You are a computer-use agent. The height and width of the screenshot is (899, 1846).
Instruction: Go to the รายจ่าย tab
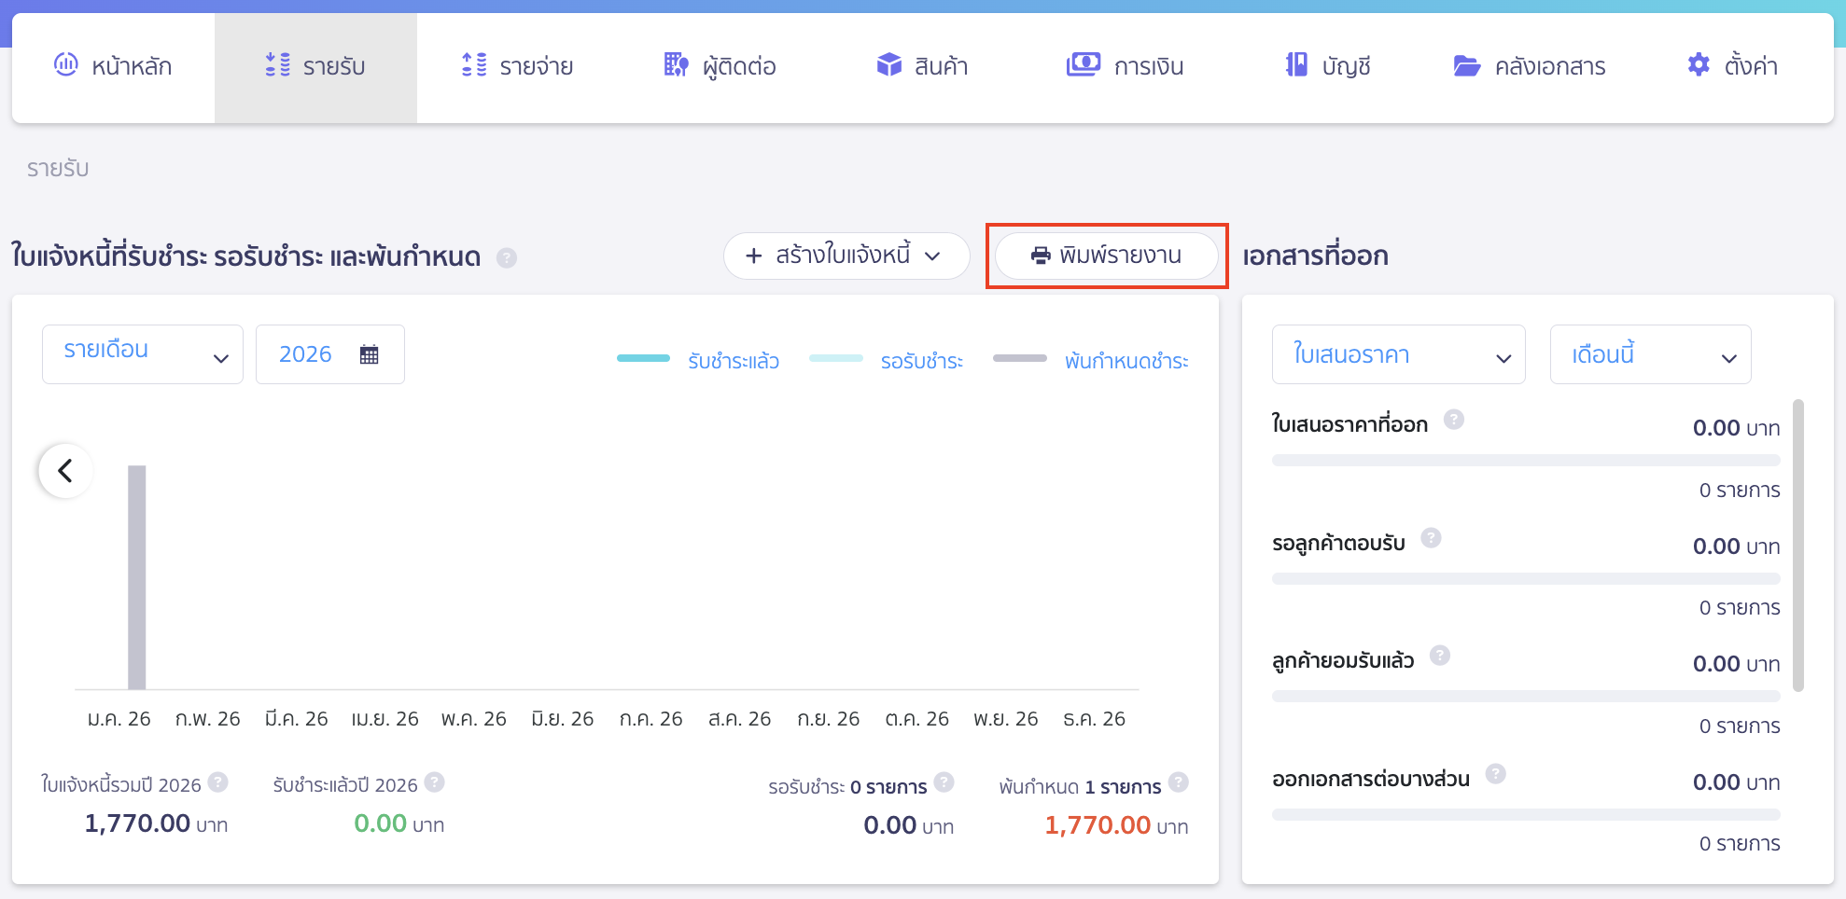pos(518,66)
